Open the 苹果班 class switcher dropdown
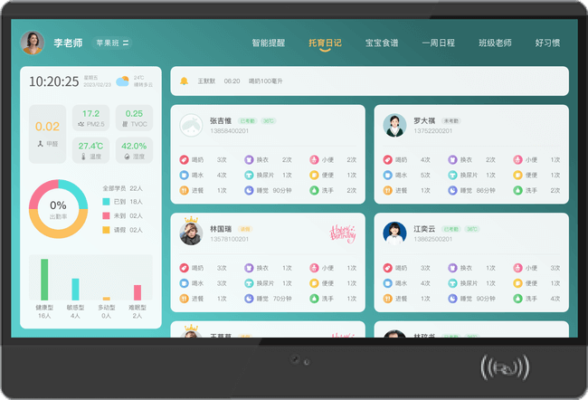 113,43
